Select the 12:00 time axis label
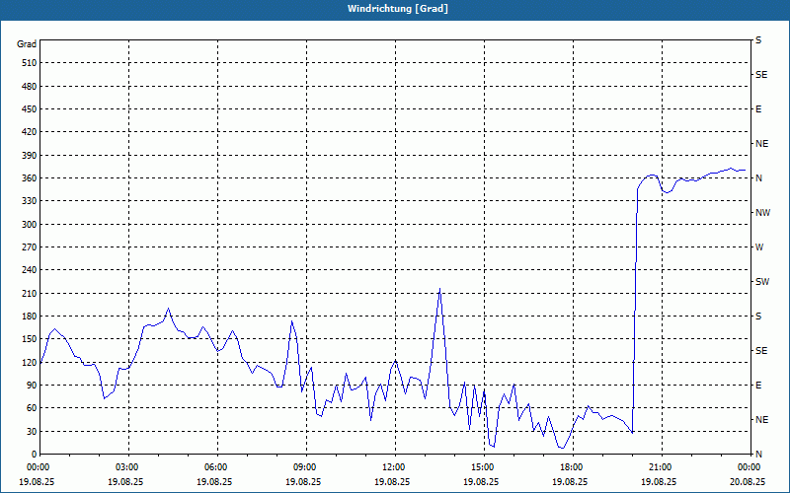Viewport: 790px width, 493px height. (394, 466)
